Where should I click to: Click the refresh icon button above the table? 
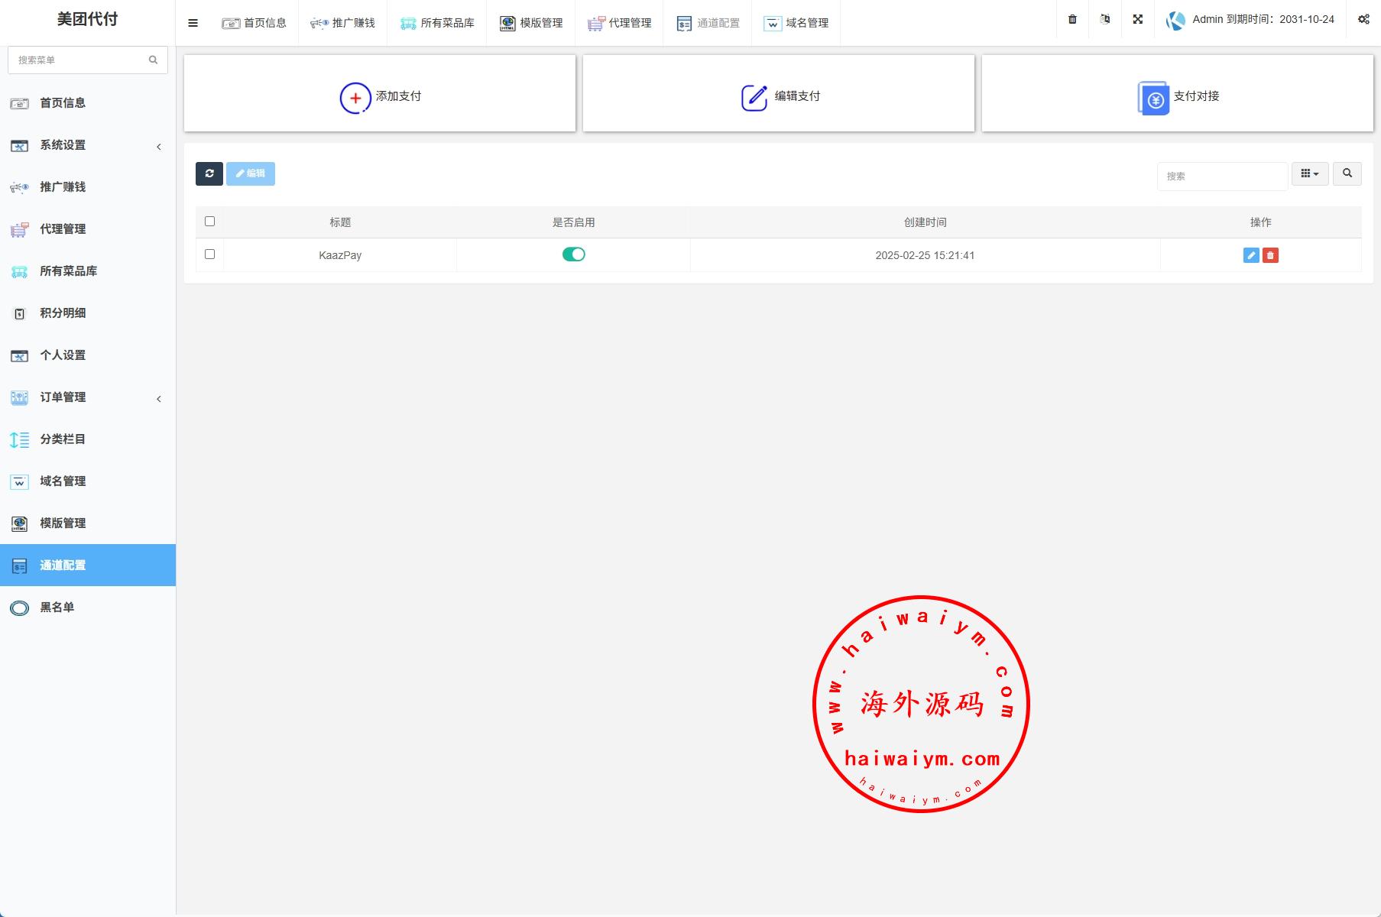pyautogui.click(x=209, y=173)
